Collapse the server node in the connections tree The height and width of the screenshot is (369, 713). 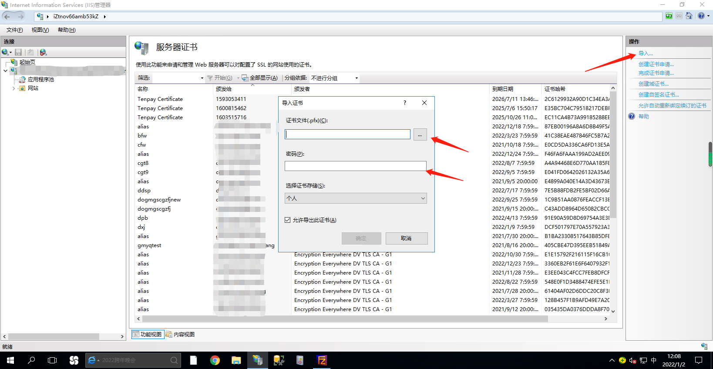point(5,70)
